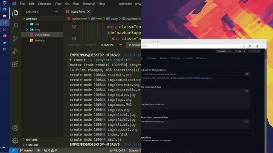273x153 pixels.
Task: Open File Explorer from the taskbar
Action: 5,16
